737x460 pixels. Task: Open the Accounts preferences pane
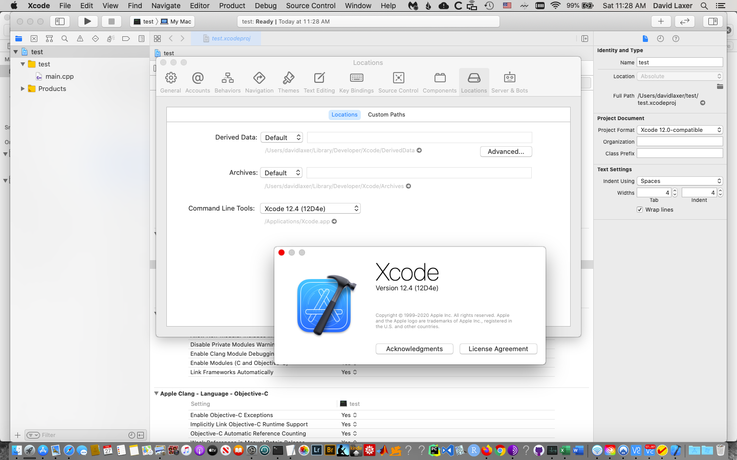pyautogui.click(x=198, y=81)
